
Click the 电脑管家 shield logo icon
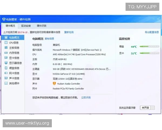[x=4, y=19]
